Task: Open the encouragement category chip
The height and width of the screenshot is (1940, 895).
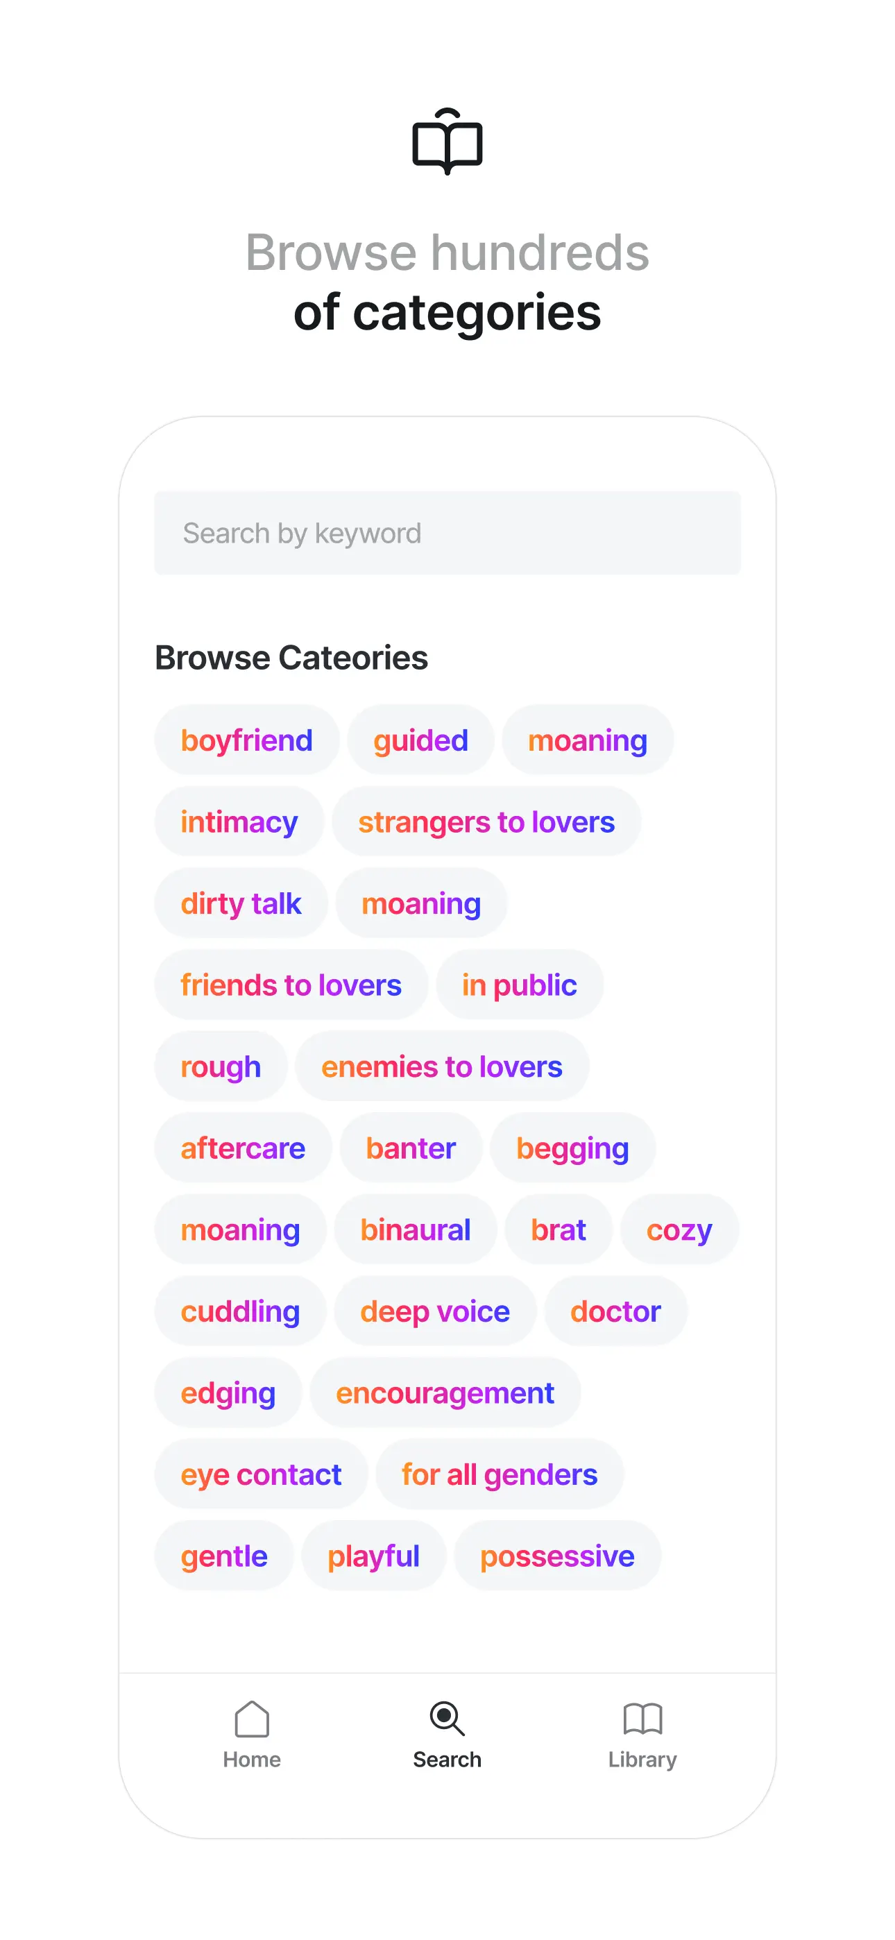Action: tap(445, 1393)
